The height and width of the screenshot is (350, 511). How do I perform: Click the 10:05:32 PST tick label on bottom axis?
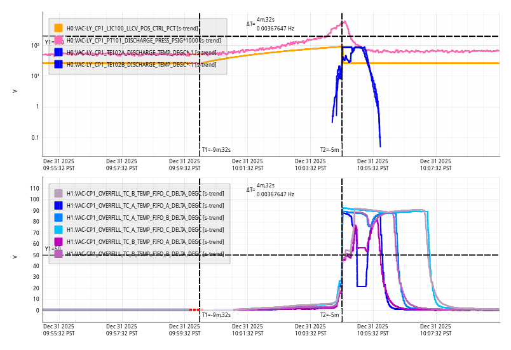(x=372, y=330)
